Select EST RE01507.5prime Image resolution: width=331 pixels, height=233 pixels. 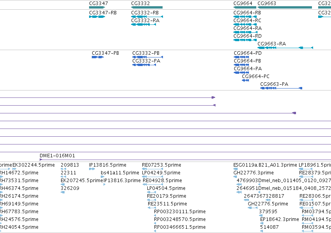[315, 204]
